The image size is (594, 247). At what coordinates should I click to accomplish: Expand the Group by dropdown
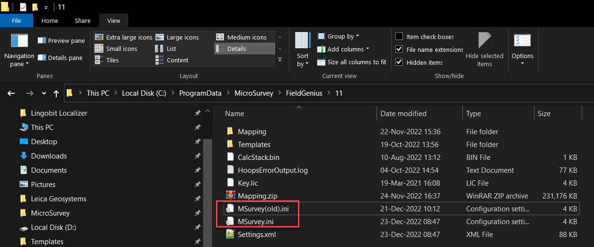[338, 36]
